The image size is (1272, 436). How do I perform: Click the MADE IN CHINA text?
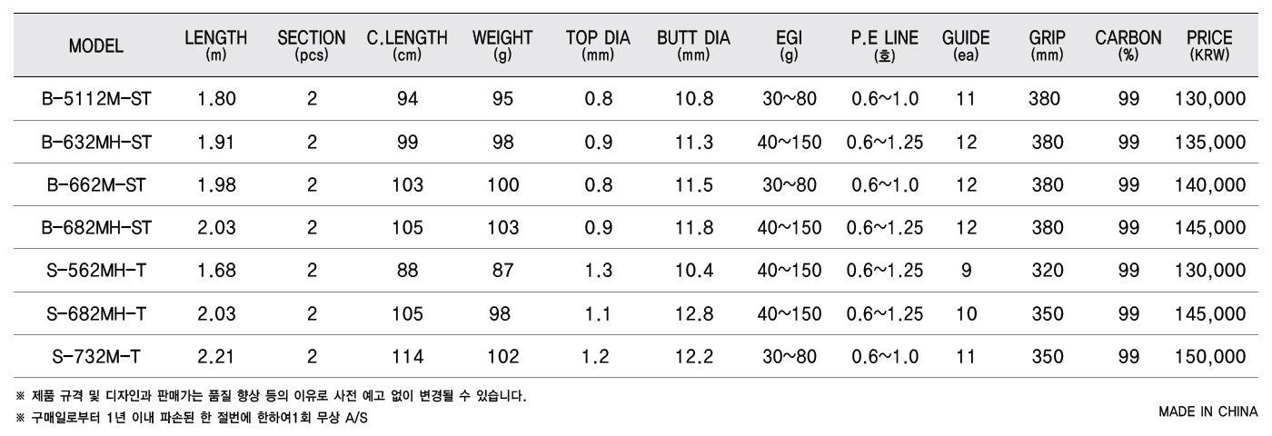pyautogui.click(x=1207, y=411)
